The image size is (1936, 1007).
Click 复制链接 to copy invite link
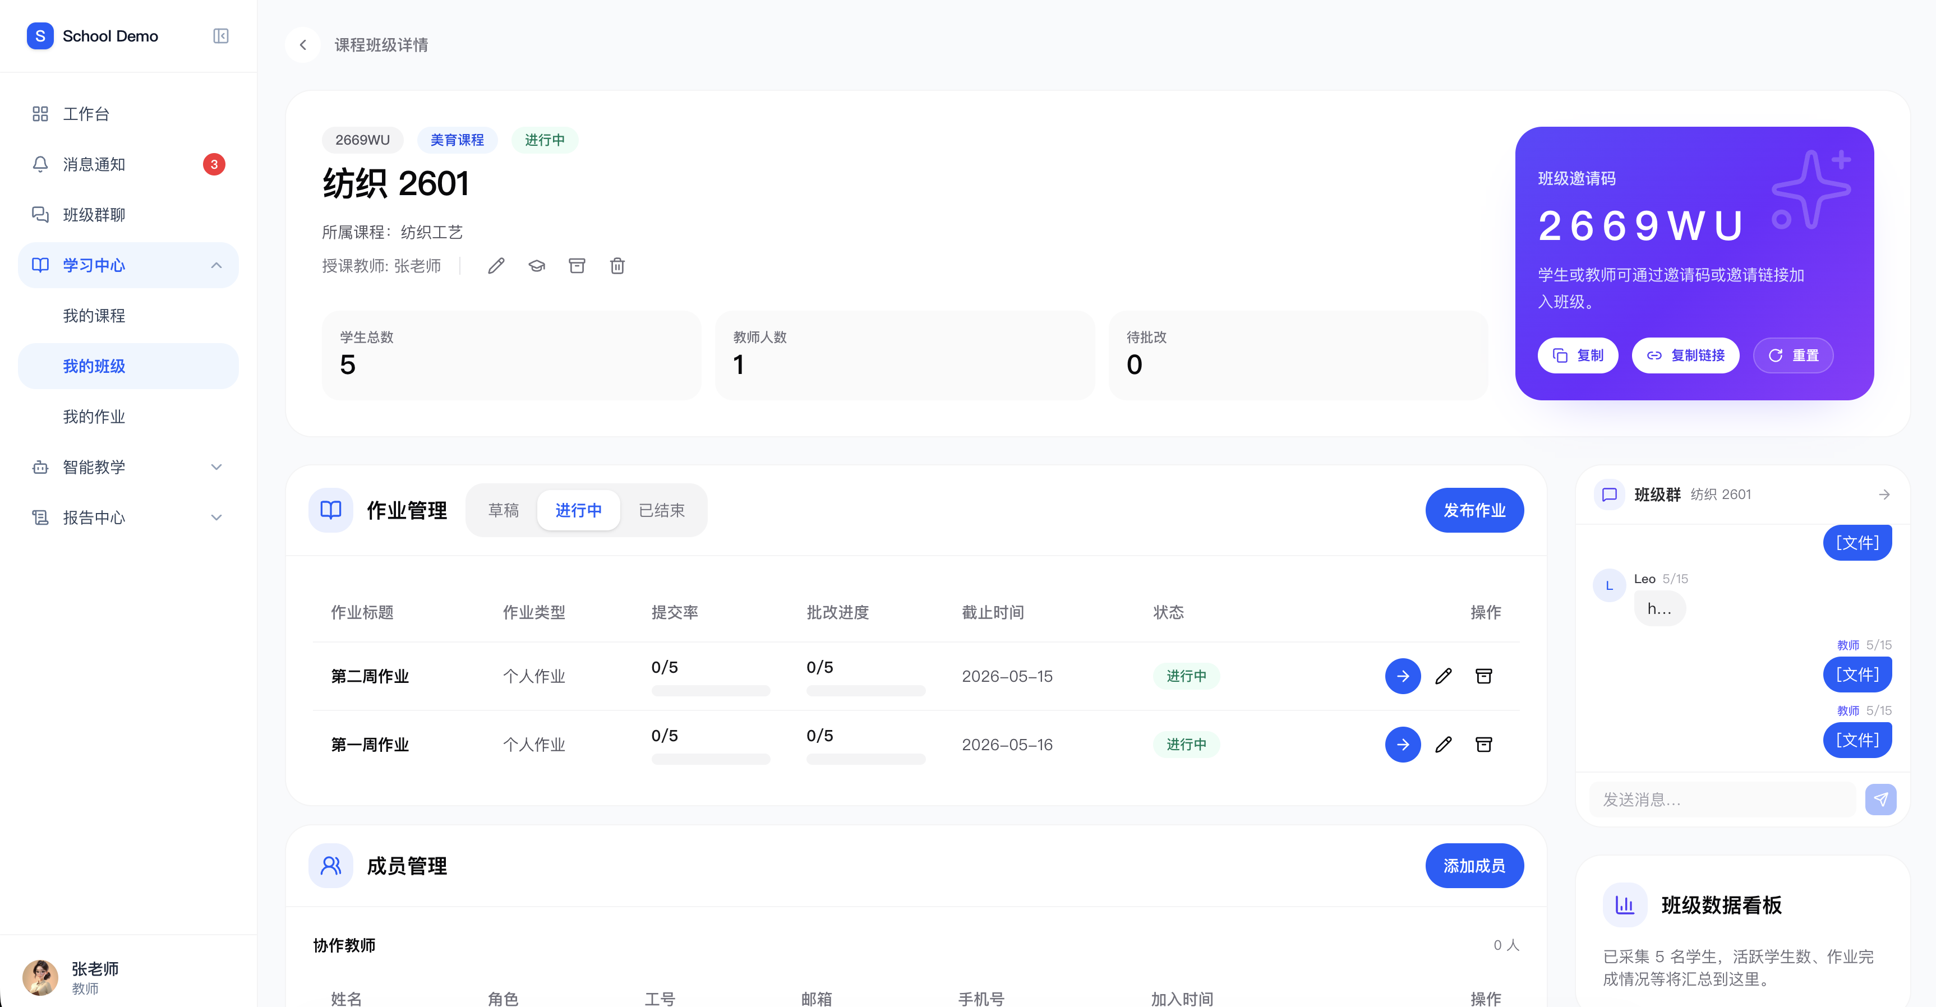(1686, 355)
